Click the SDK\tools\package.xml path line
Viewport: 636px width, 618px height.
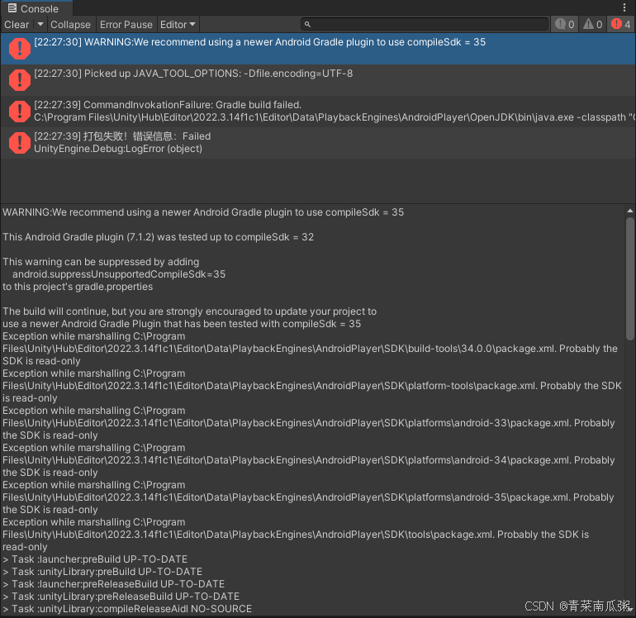pos(296,535)
